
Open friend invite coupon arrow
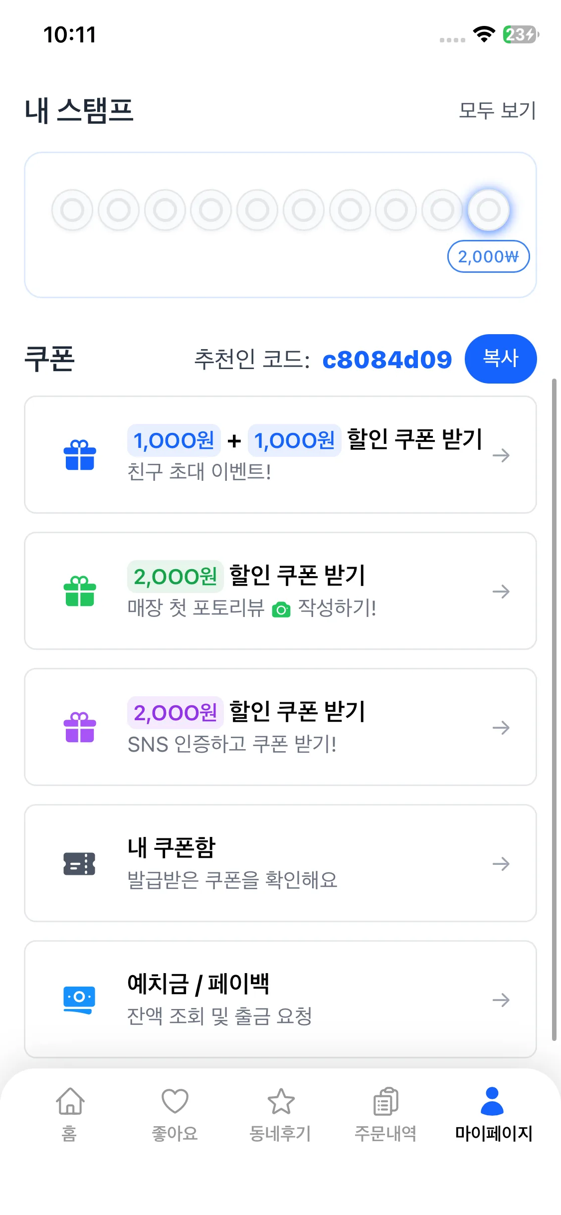point(501,455)
